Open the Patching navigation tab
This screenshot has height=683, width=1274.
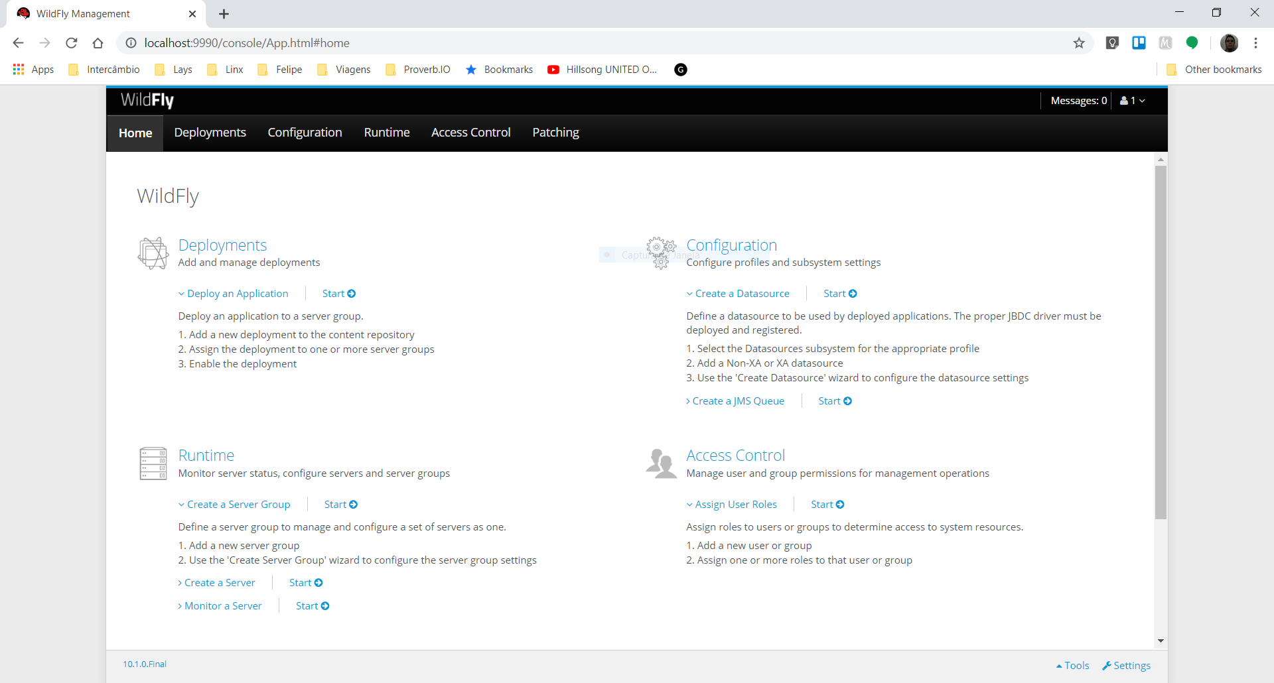point(556,133)
